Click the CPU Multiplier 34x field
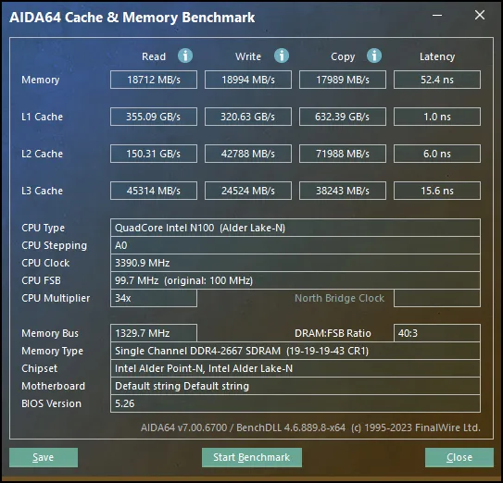 tap(154, 298)
